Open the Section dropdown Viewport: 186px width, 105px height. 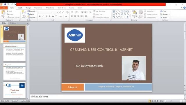coord(32,17)
